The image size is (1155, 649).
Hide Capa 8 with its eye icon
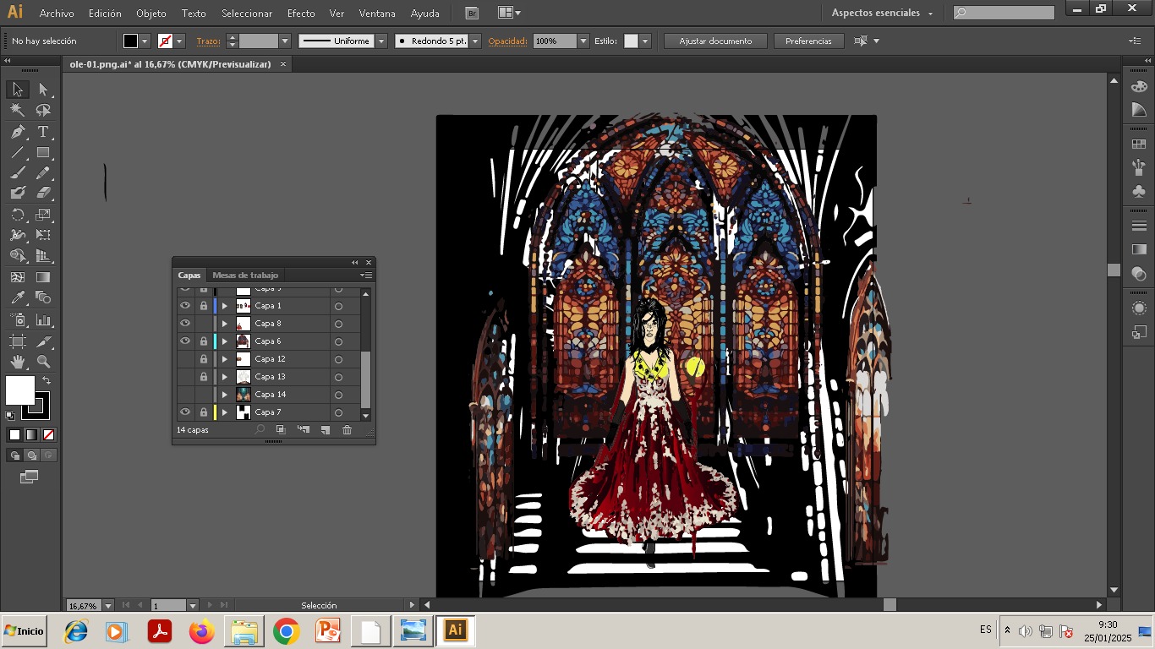click(184, 324)
